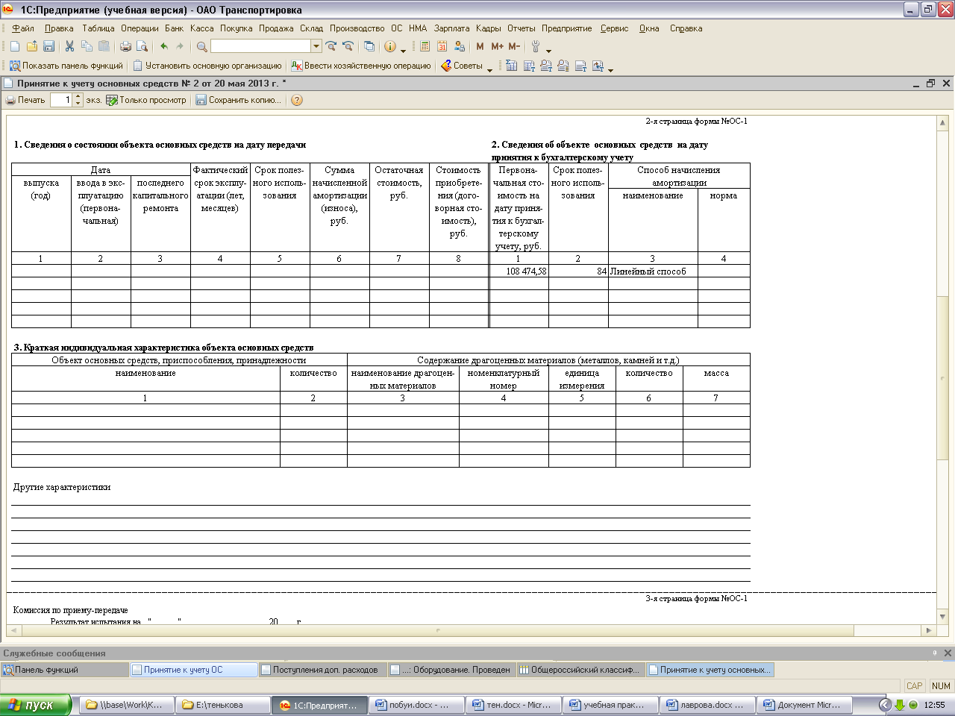955x716 pixels.
Task: Find next occurrence icon
Action: (x=331, y=46)
